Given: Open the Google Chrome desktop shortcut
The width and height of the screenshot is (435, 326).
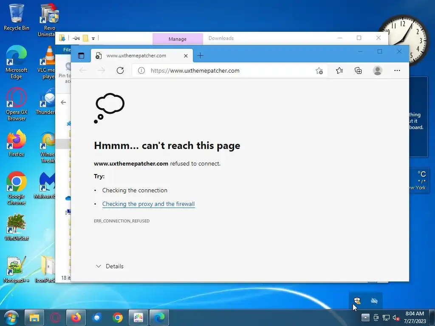Looking at the screenshot, I should click(x=17, y=188).
